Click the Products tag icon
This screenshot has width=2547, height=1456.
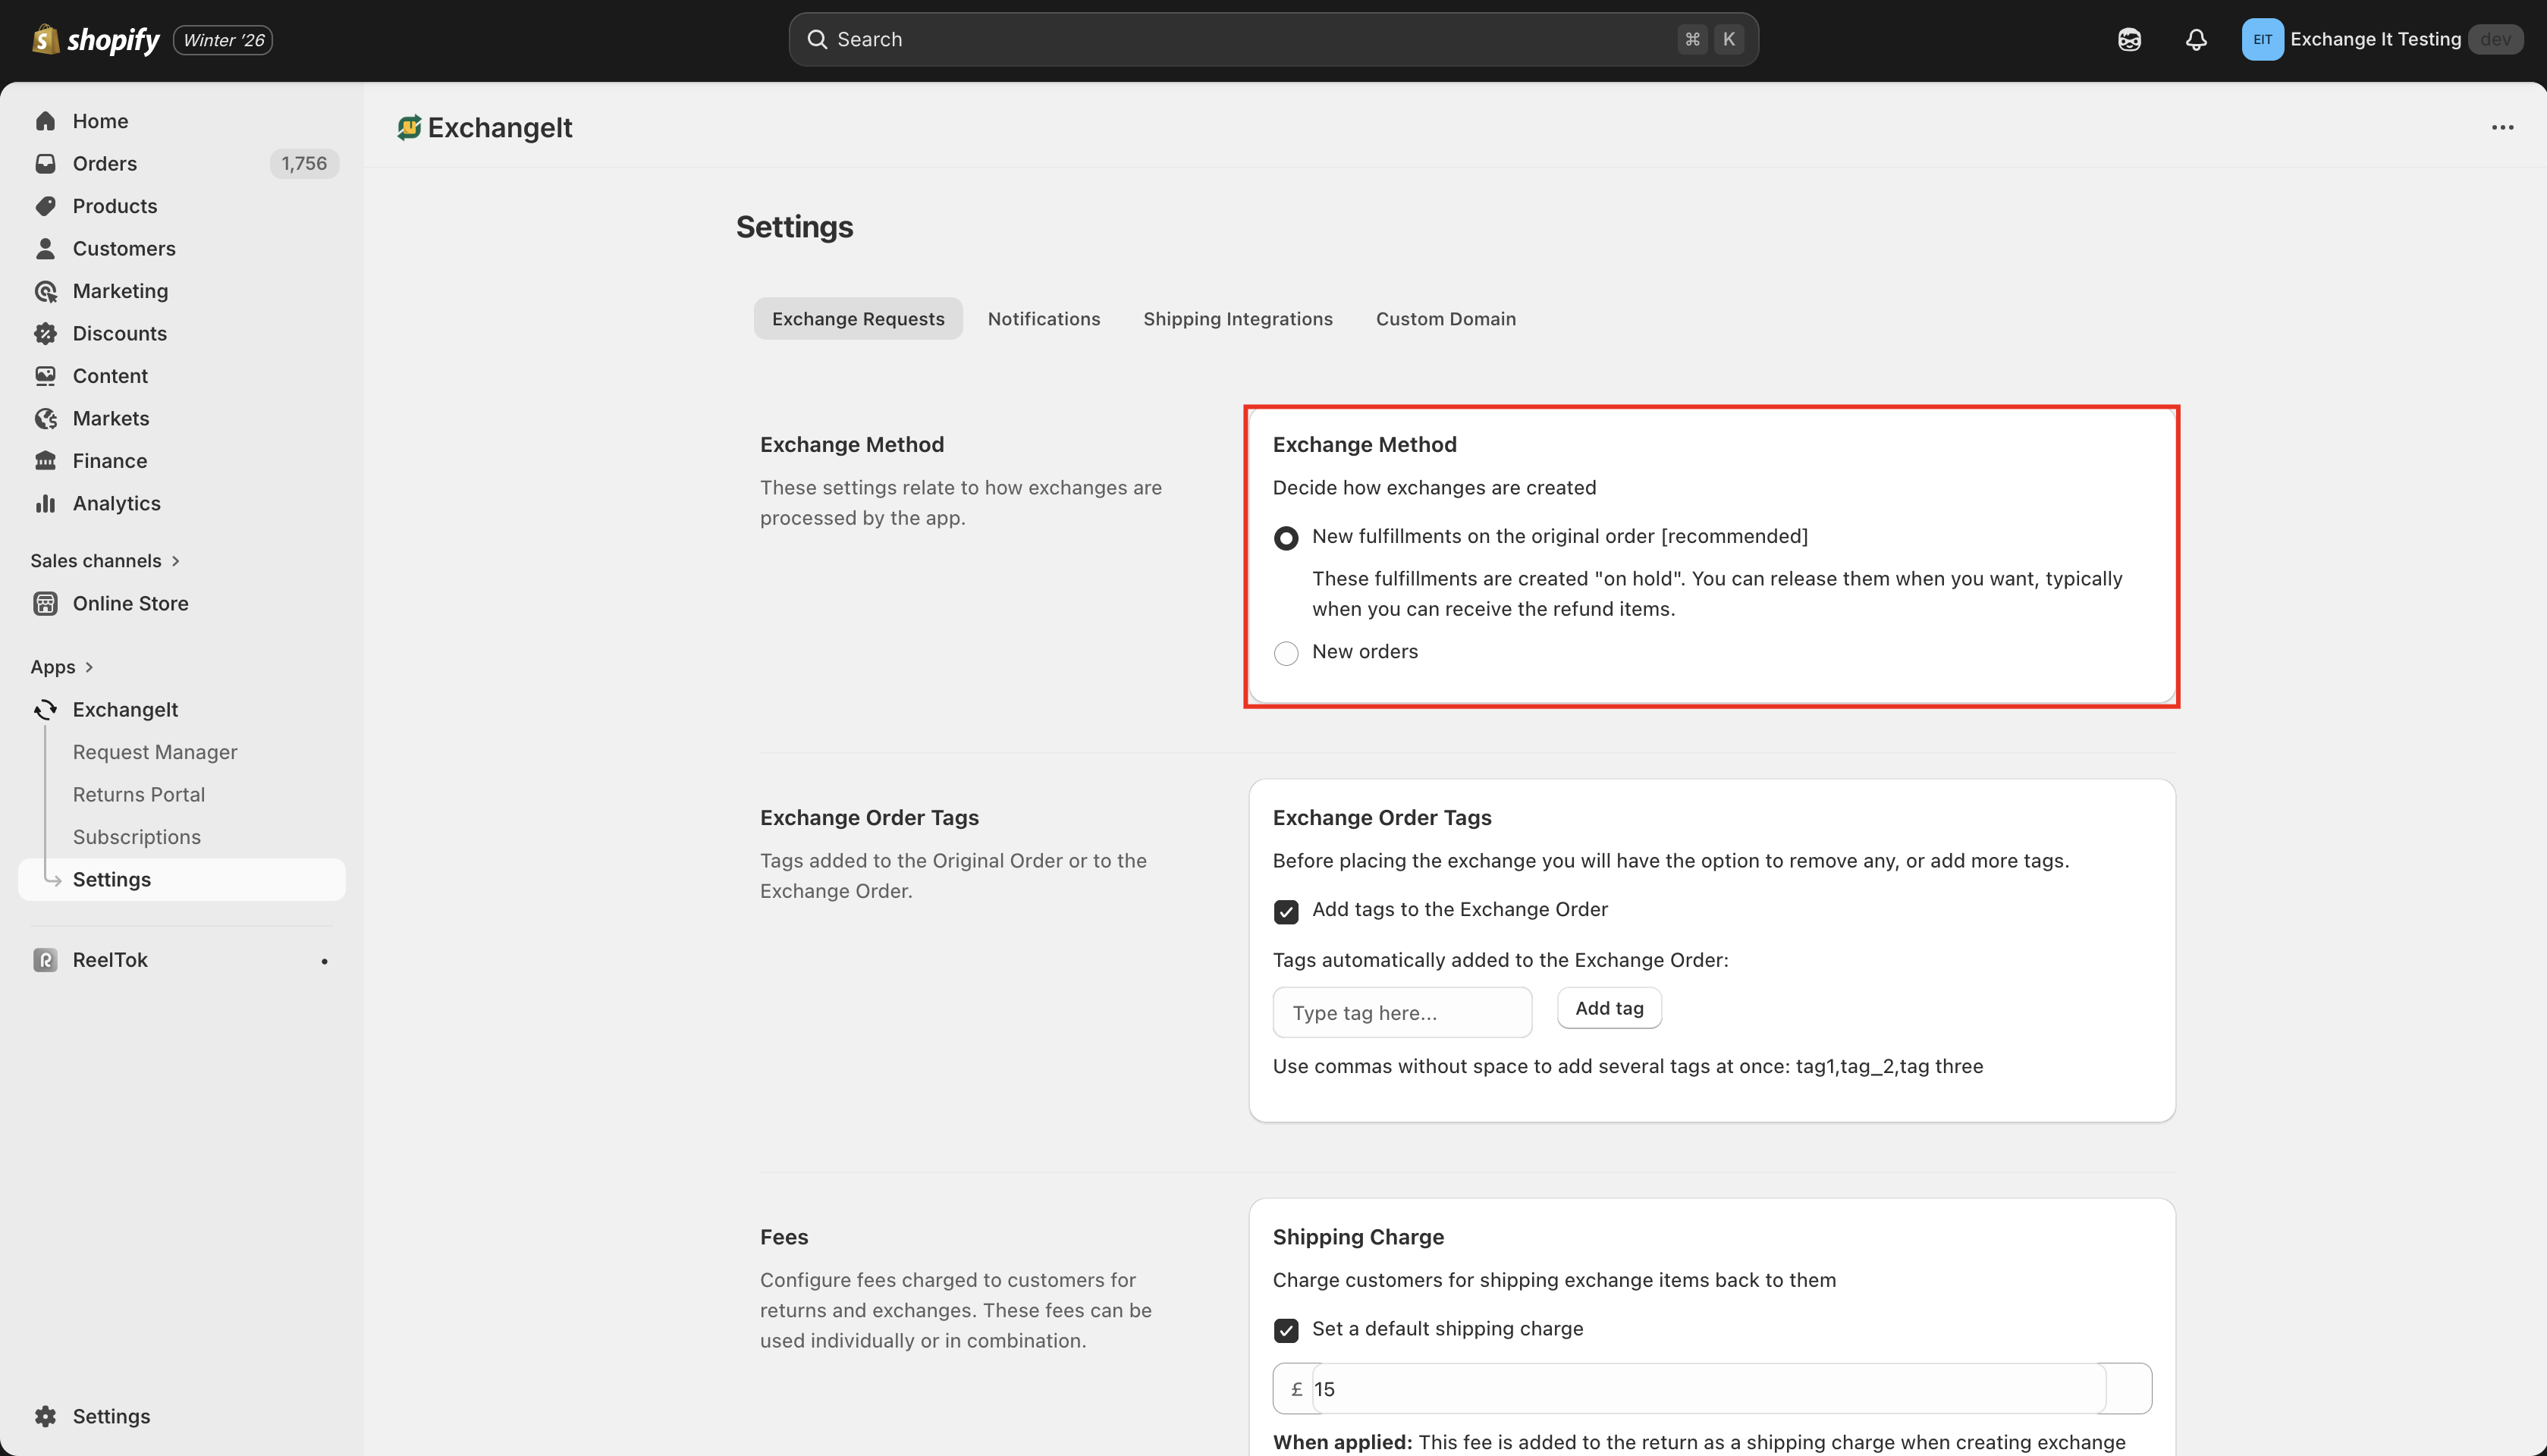coord(45,206)
